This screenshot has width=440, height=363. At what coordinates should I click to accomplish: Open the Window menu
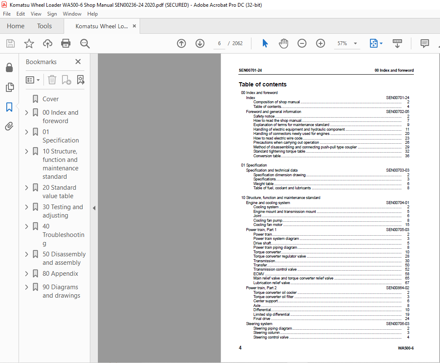point(72,14)
